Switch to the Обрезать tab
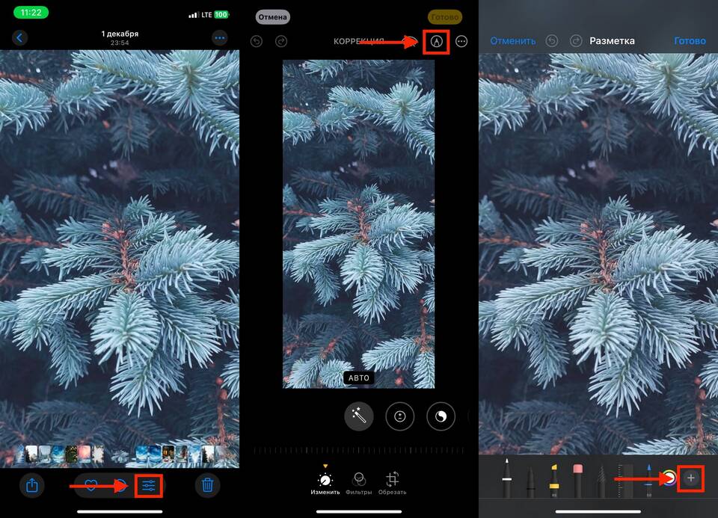This screenshot has width=718, height=518. [x=392, y=483]
